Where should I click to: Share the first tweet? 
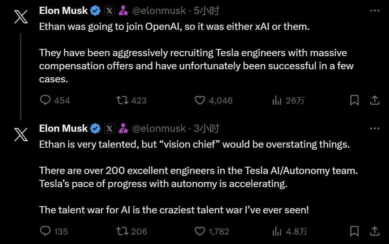375,100
